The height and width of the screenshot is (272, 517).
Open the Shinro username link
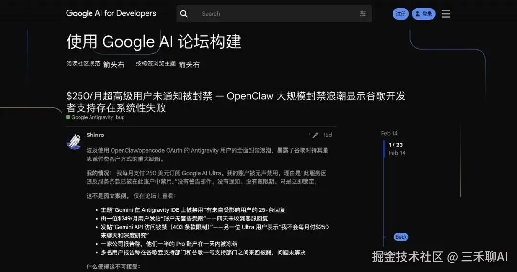click(x=95, y=135)
